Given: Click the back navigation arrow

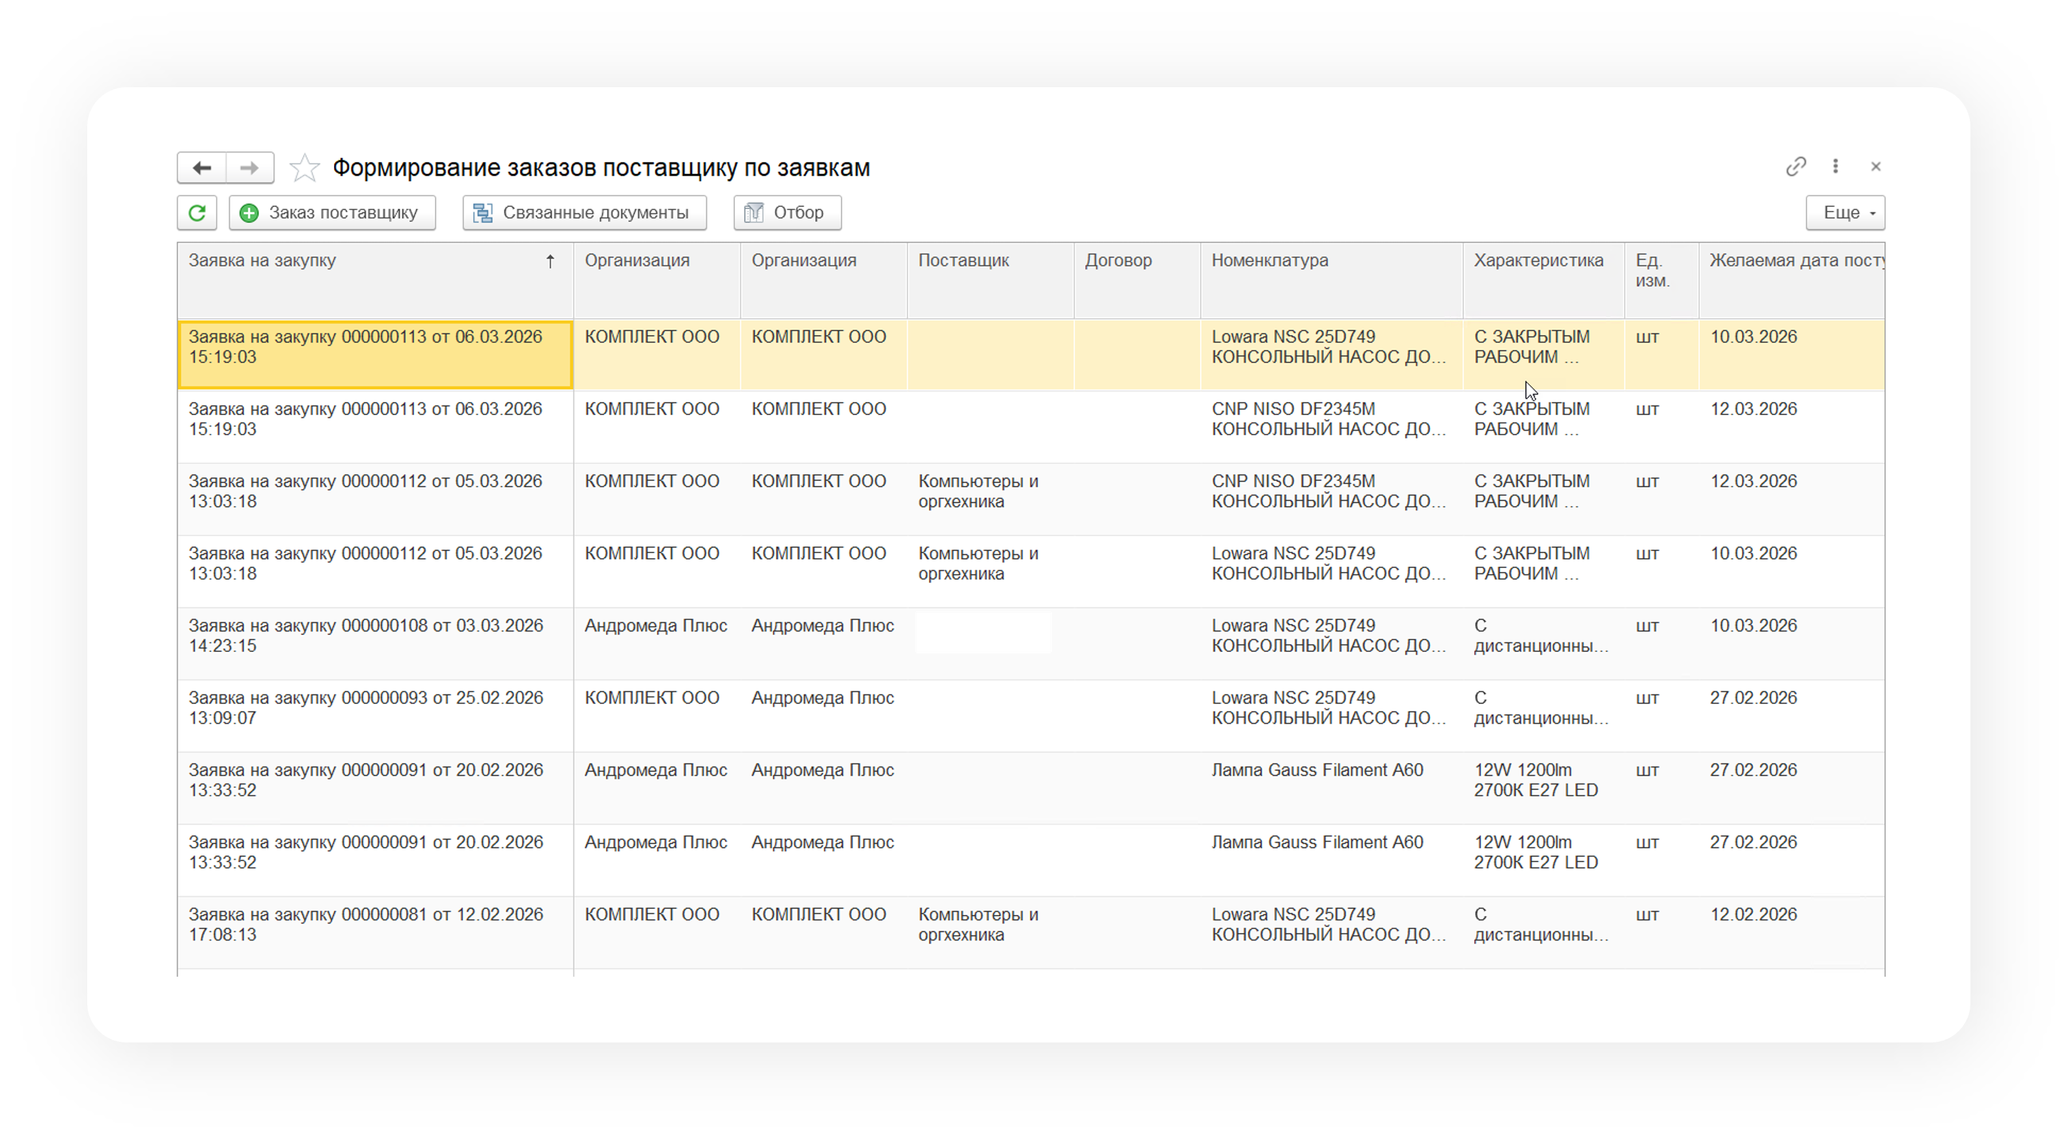Looking at the screenshot, I should point(202,168).
